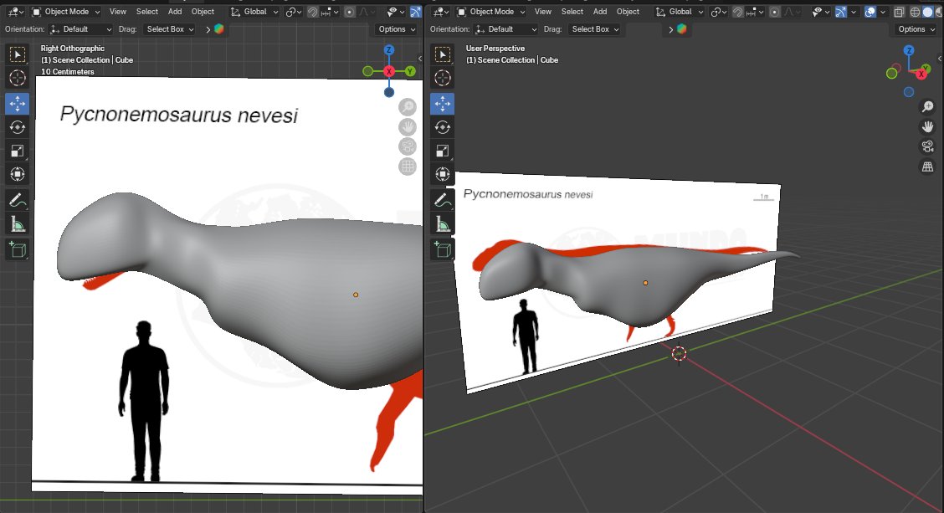944x513 pixels.
Task: Activate Rotate tool in left viewport toolbar
Action: pos(17,127)
